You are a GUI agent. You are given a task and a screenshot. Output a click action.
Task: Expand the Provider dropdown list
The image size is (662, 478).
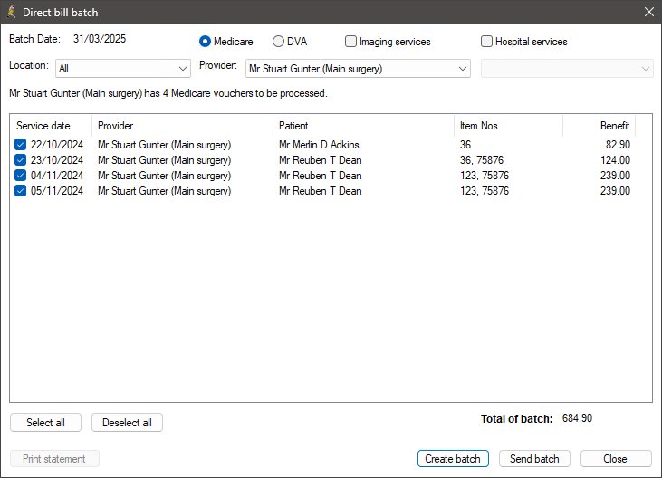click(x=358, y=68)
